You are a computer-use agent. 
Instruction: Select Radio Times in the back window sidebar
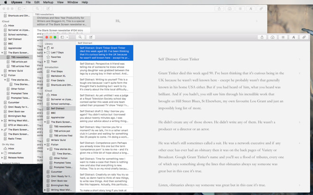tap(15, 139)
